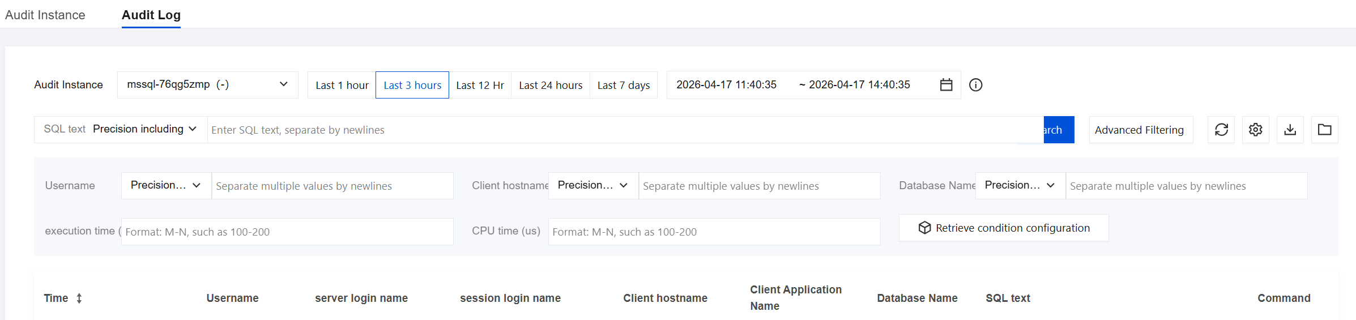
Task: Select the Last 12 Hr range
Action: click(480, 85)
